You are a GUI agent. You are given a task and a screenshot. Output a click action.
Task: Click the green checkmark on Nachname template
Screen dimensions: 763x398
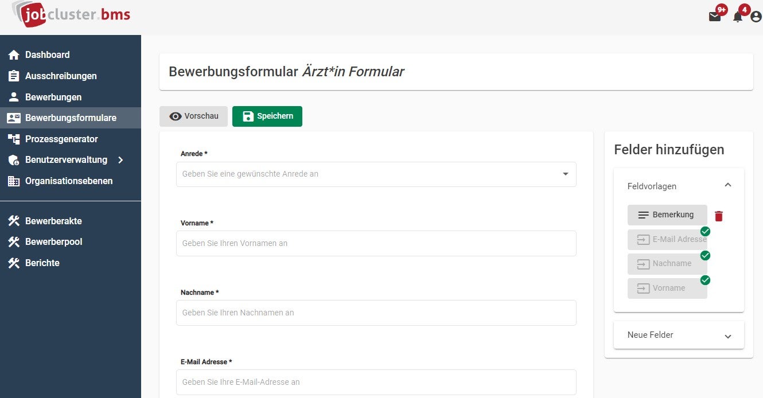[705, 255]
